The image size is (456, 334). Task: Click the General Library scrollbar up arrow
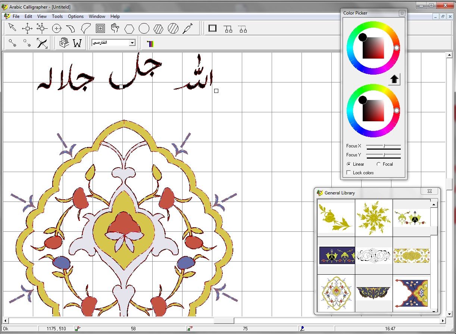(x=434, y=204)
